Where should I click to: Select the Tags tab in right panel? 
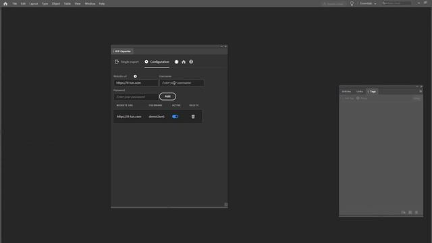pos(372,92)
